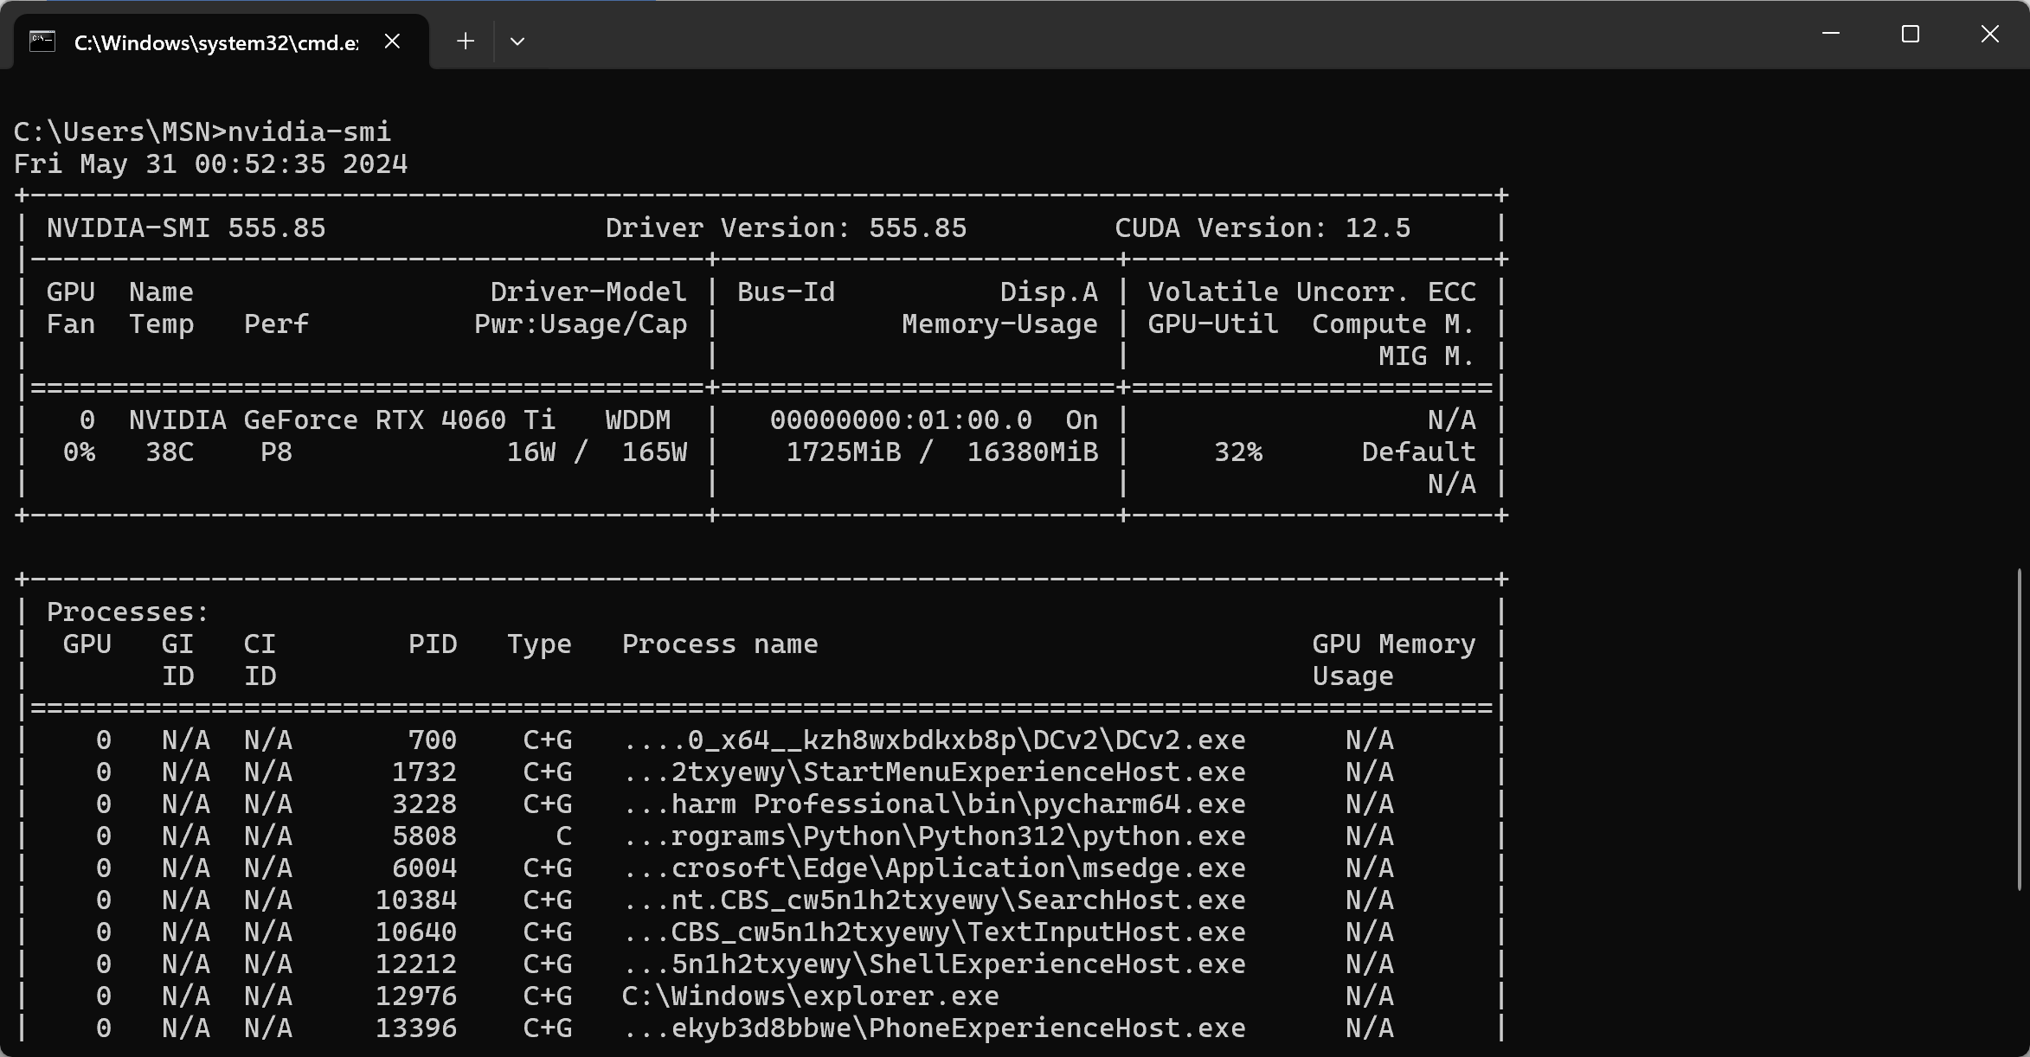
Task: Click the bus id '00000000:01:00.0'
Action: pyautogui.click(x=901, y=420)
